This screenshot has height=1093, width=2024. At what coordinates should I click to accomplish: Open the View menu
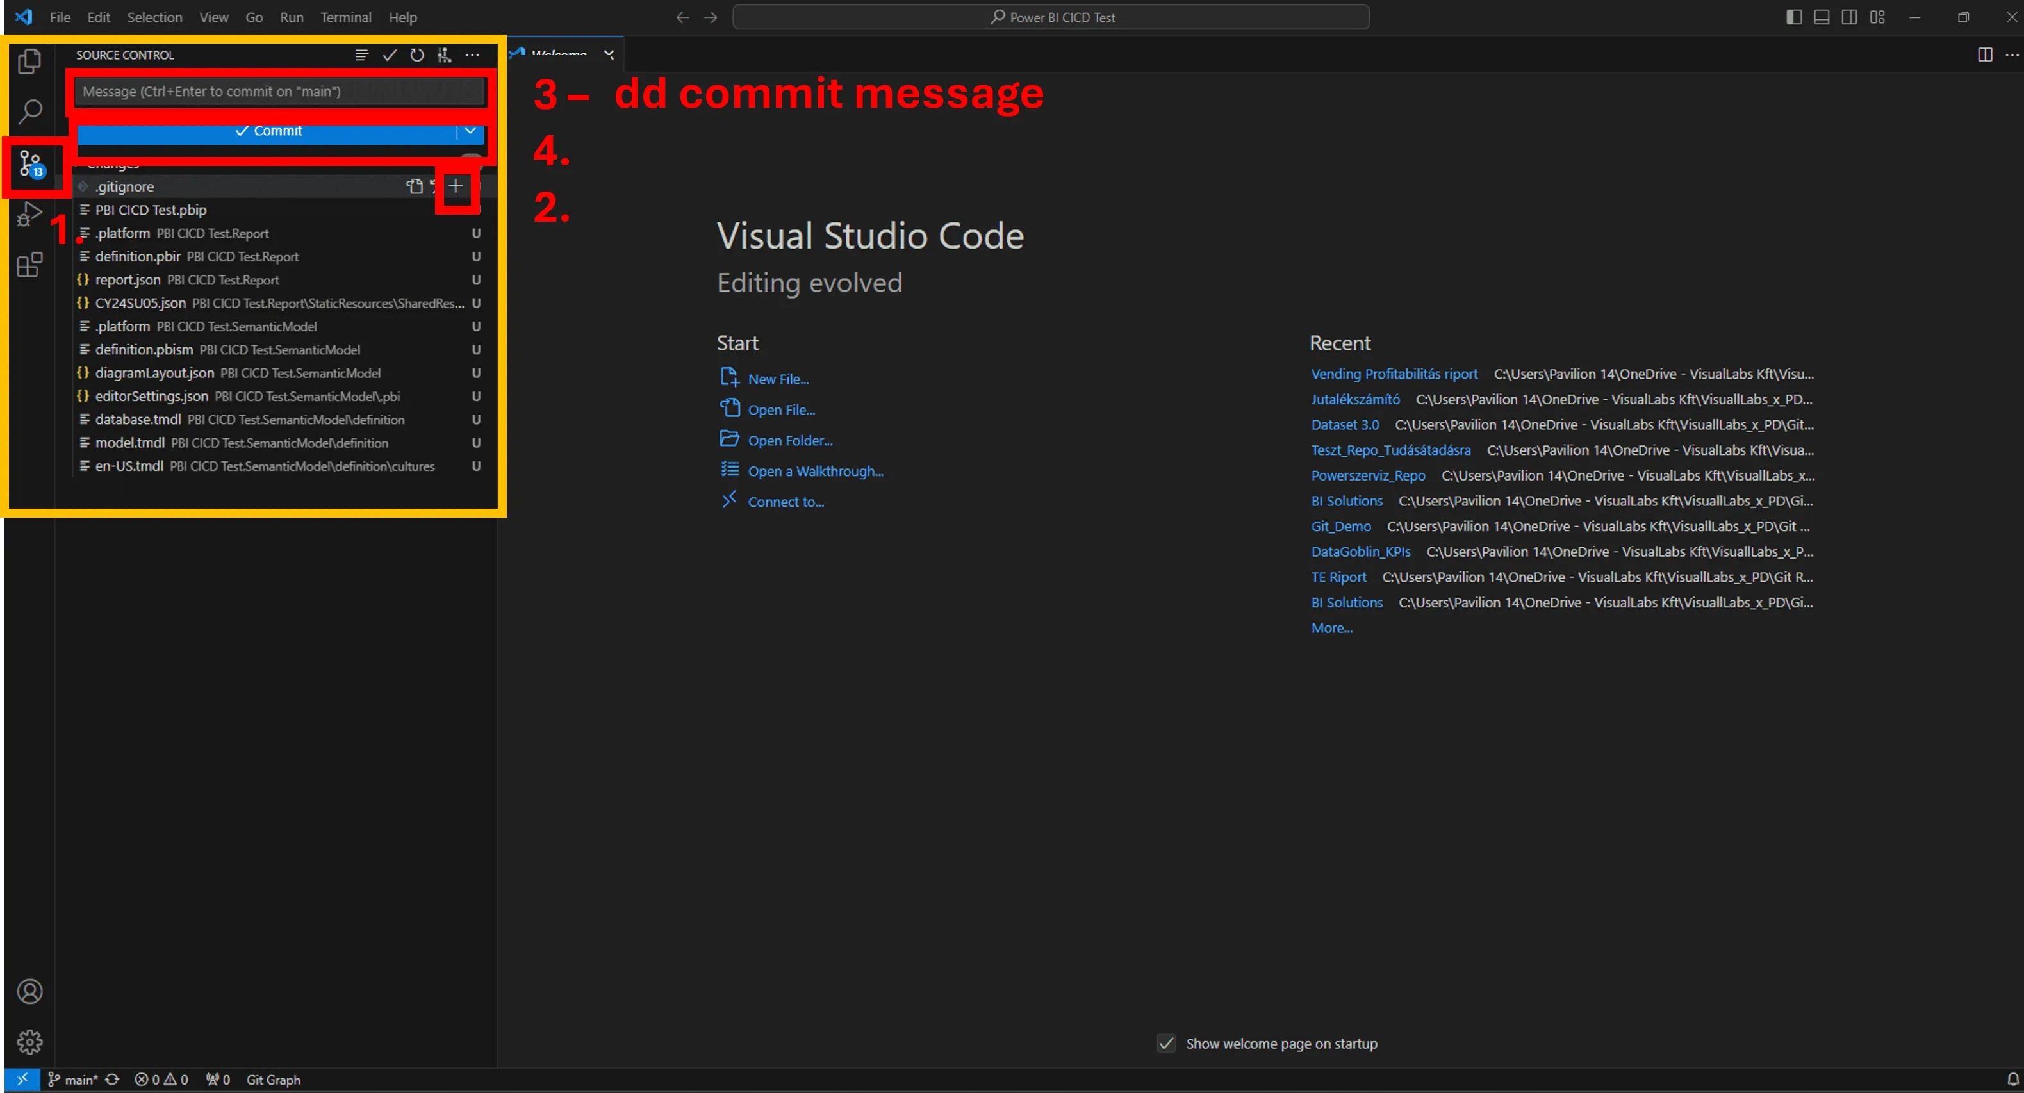click(214, 17)
